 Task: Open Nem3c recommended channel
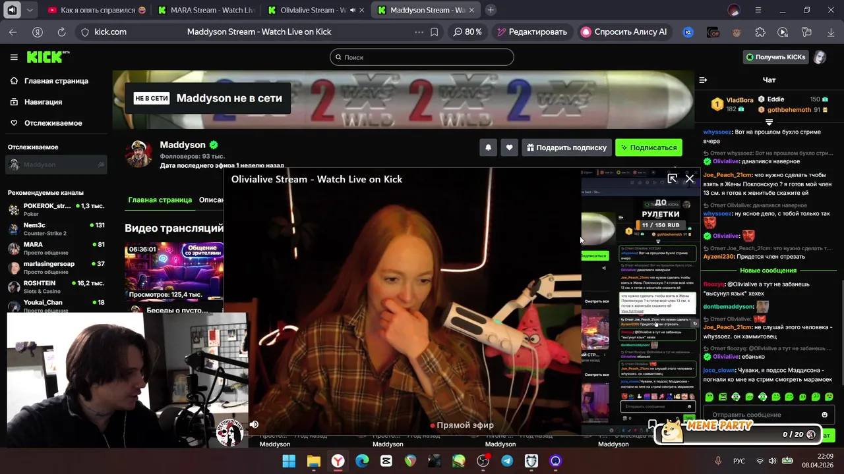[56, 229]
